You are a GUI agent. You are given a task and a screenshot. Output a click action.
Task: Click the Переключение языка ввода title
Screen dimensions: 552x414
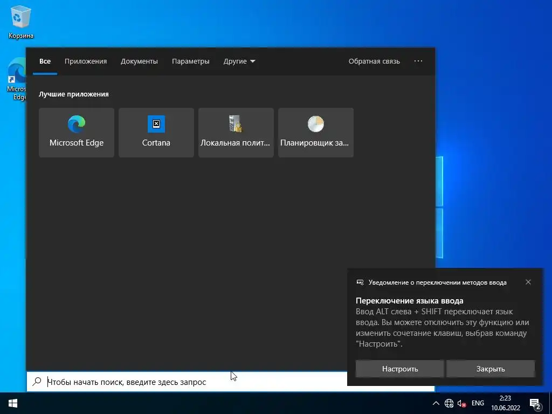pos(410,301)
